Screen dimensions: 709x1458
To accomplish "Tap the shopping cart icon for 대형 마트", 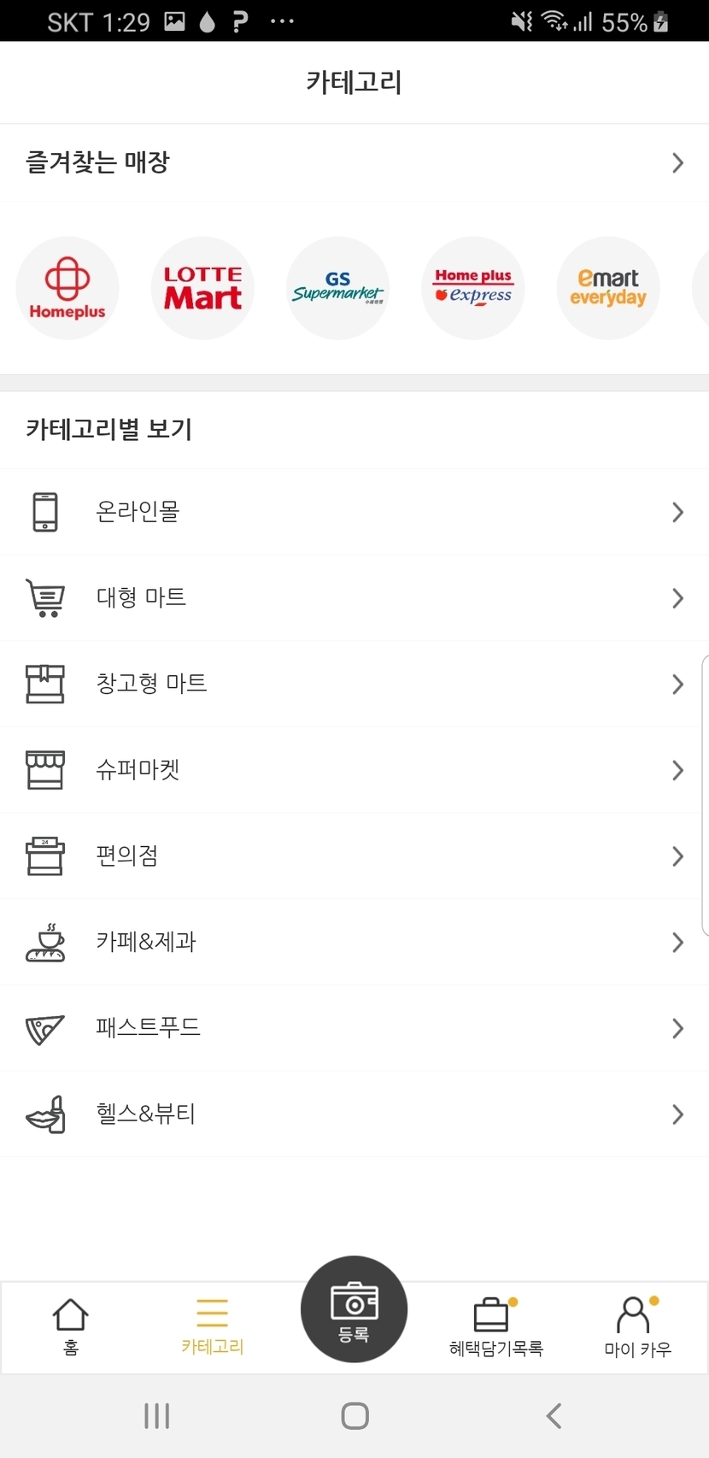I will click(45, 598).
